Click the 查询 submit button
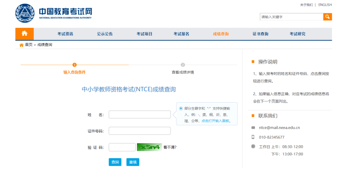The width and height of the screenshot is (349, 177). pyautogui.click(x=115, y=162)
